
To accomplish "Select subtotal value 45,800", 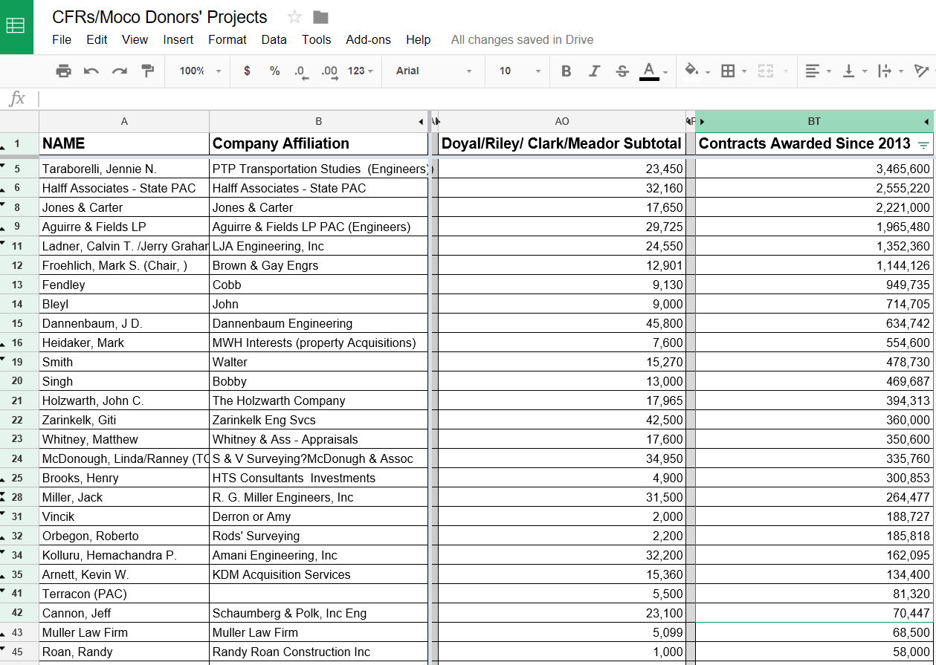I will tap(562, 323).
